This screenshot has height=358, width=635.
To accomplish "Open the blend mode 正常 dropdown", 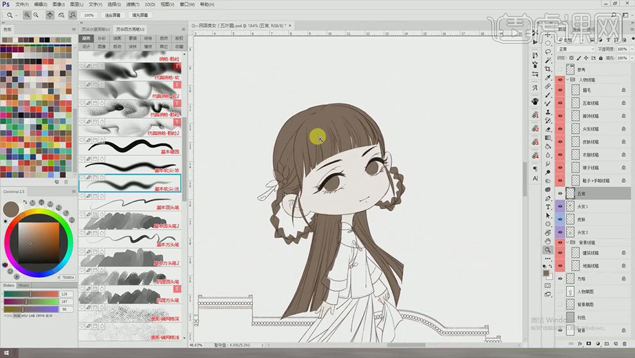I will click(x=576, y=49).
